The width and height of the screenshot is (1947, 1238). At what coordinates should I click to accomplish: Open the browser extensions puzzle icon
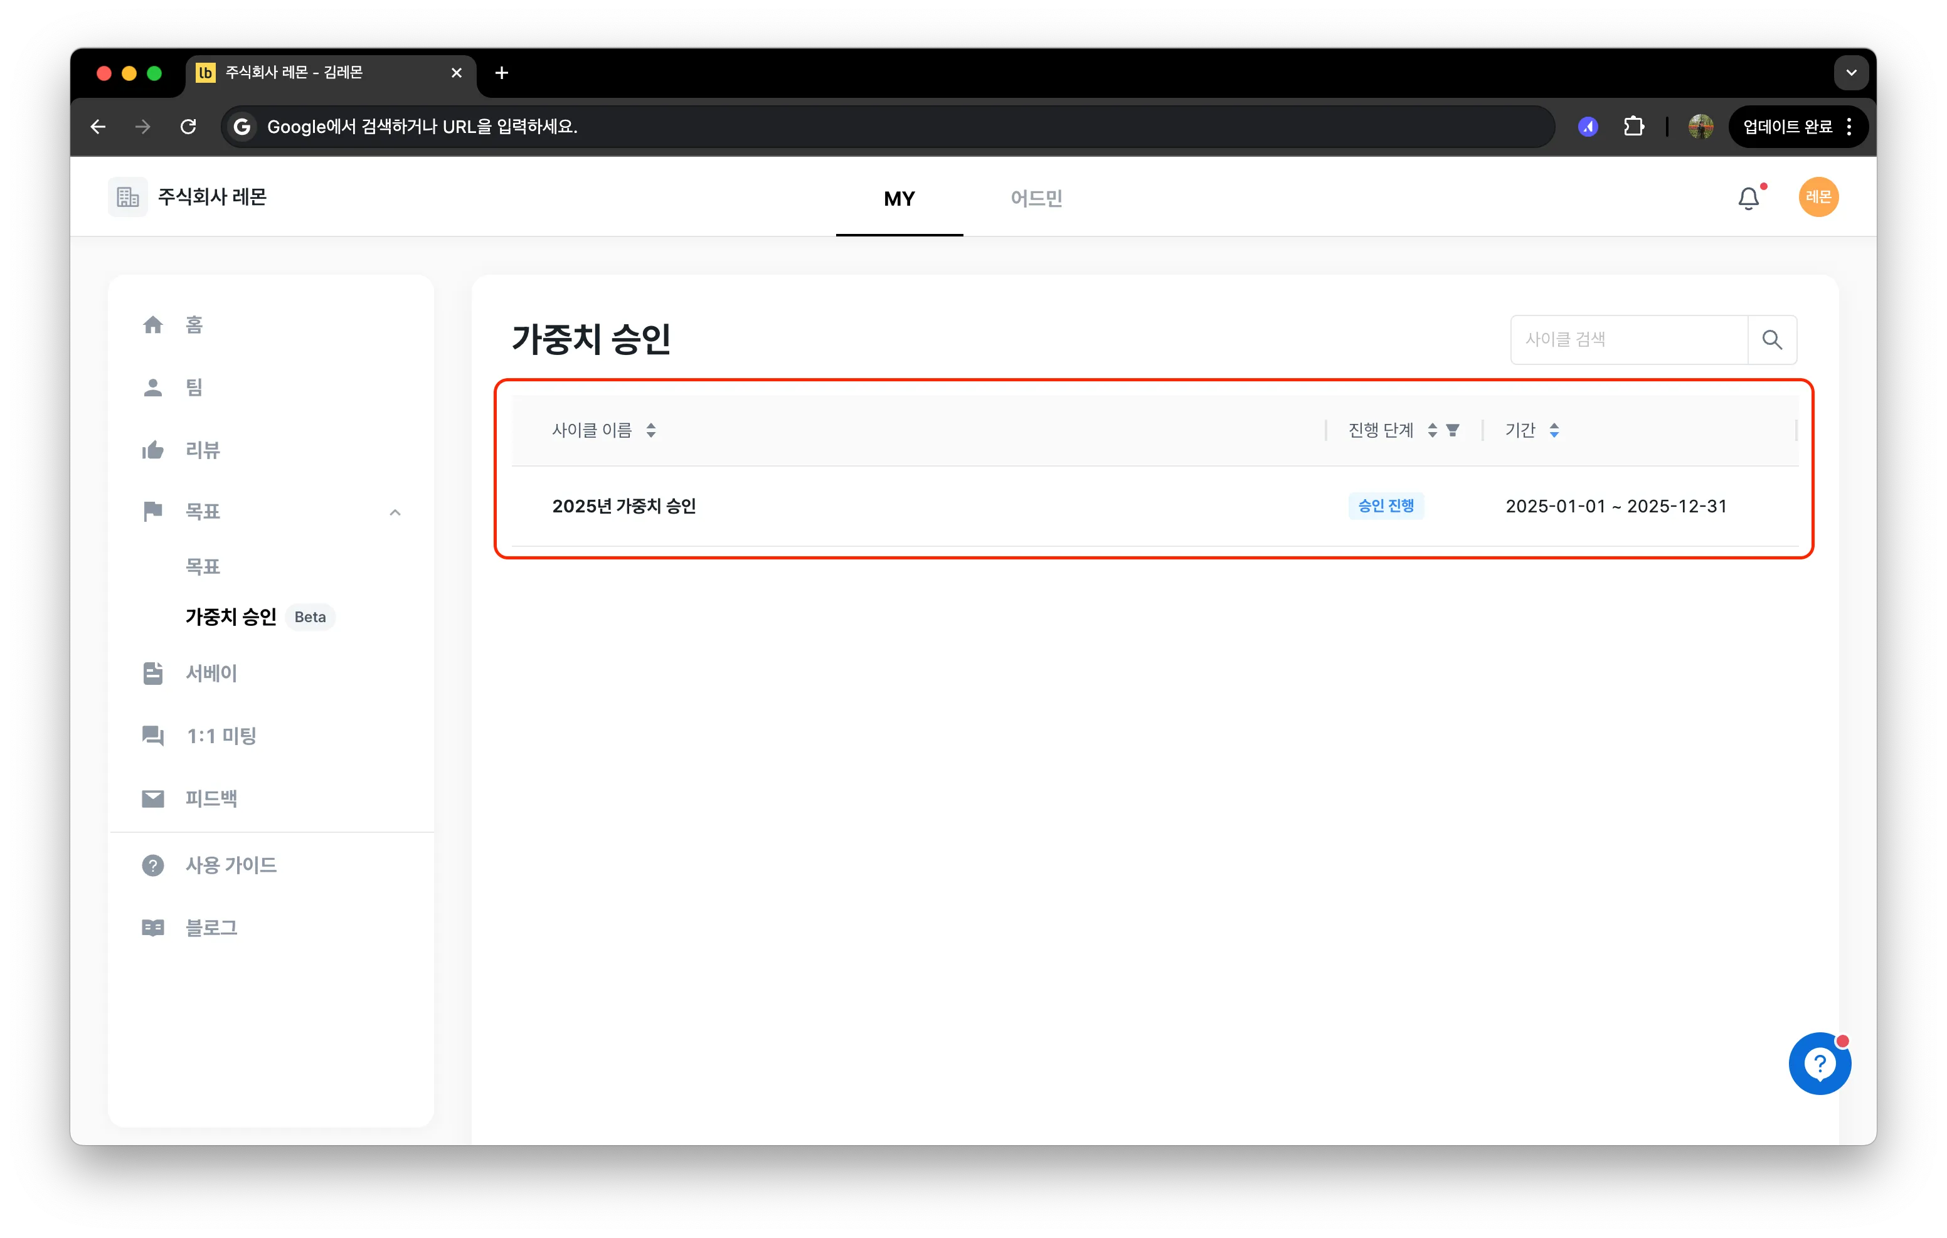(x=1633, y=126)
